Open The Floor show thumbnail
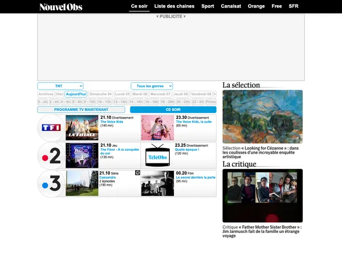This screenshot has height=257, width=342. click(x=82, y=155)
